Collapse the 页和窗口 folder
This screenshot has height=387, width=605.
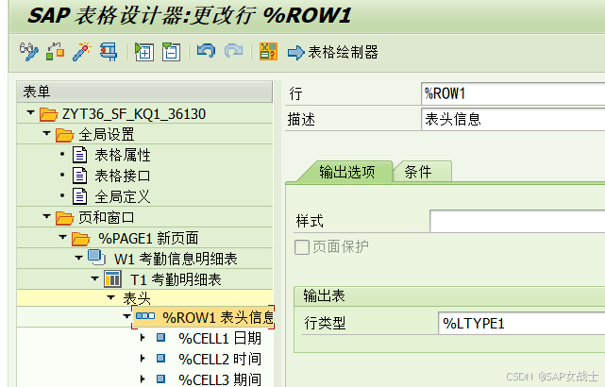[x=46, y=216]
